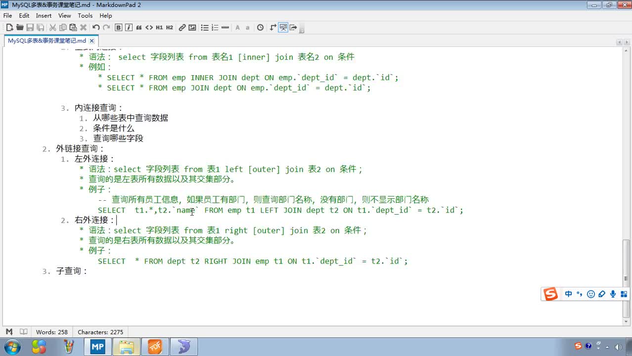Insert an unordered bullet list

pos(205,28)
